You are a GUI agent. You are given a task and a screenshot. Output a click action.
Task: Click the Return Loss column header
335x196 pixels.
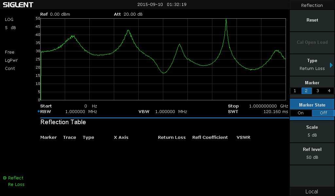click(x=172, y=138)
